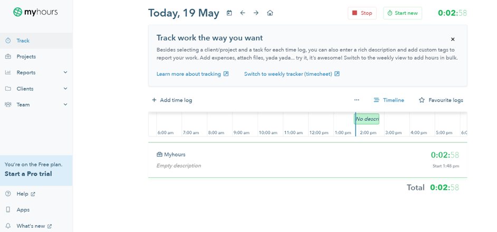Toggle the Timeline view

(389, 100)
